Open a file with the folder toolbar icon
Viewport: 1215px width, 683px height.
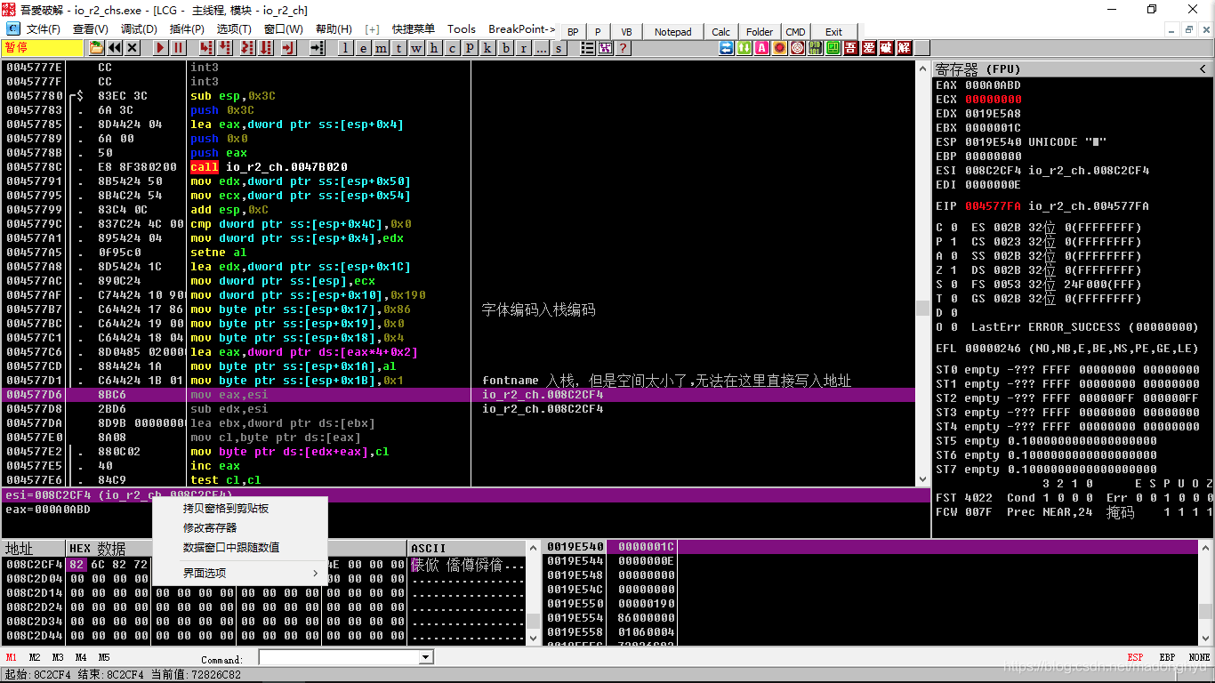point(96,48)
